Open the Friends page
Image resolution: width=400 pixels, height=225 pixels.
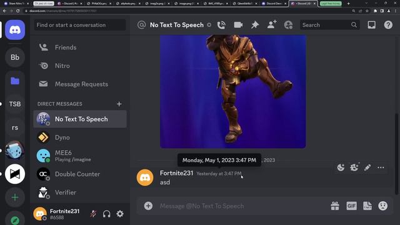tap(80, 47)
